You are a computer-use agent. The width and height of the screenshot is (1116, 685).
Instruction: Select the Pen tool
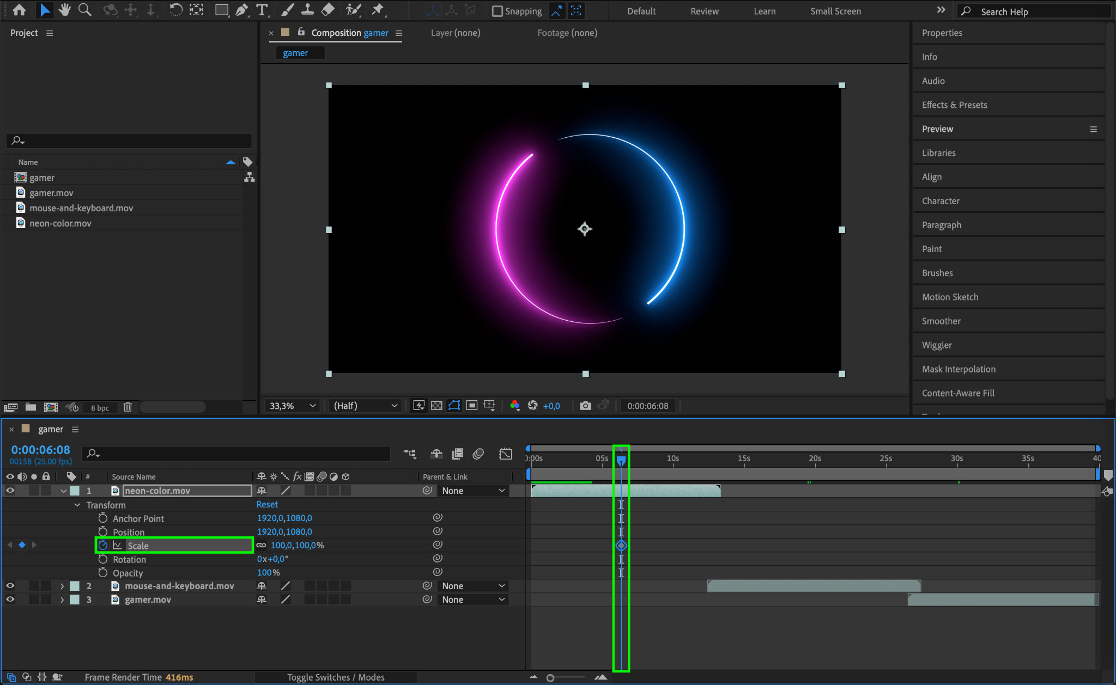(x=241, y=10)
